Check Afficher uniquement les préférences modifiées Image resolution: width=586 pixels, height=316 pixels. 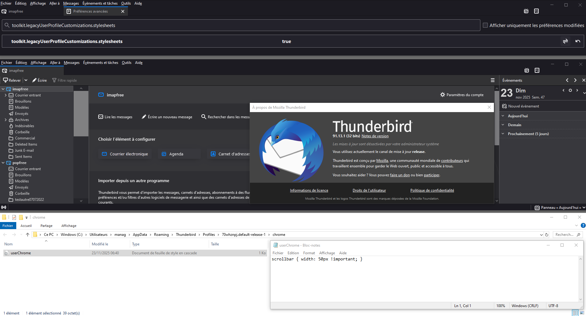click(x=485, y=25)
